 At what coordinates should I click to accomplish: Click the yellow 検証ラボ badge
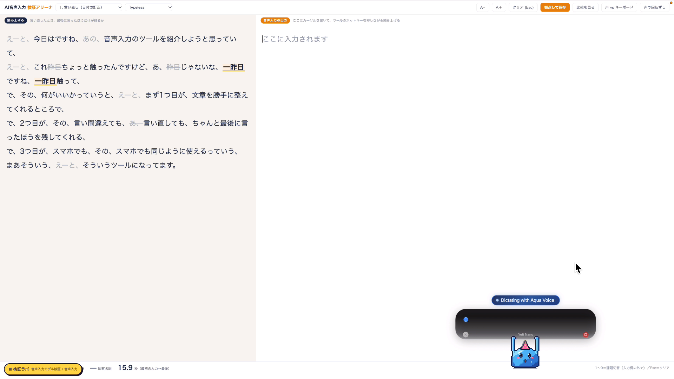(x=43, y=369)
